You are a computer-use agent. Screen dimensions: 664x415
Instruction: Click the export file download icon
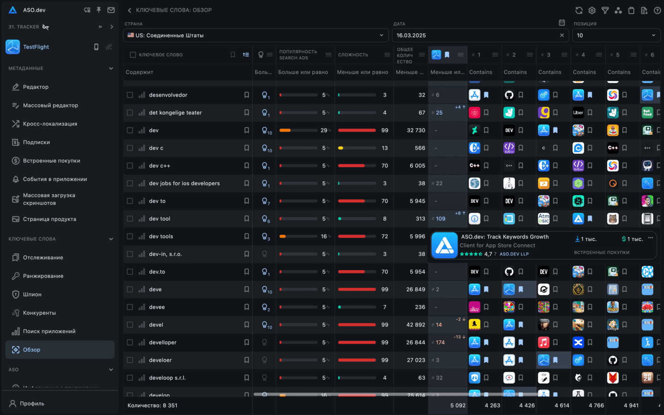644,10
